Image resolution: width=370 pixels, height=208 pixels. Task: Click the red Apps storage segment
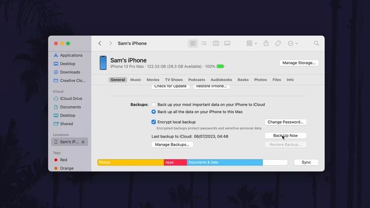(x=175, y=162)
